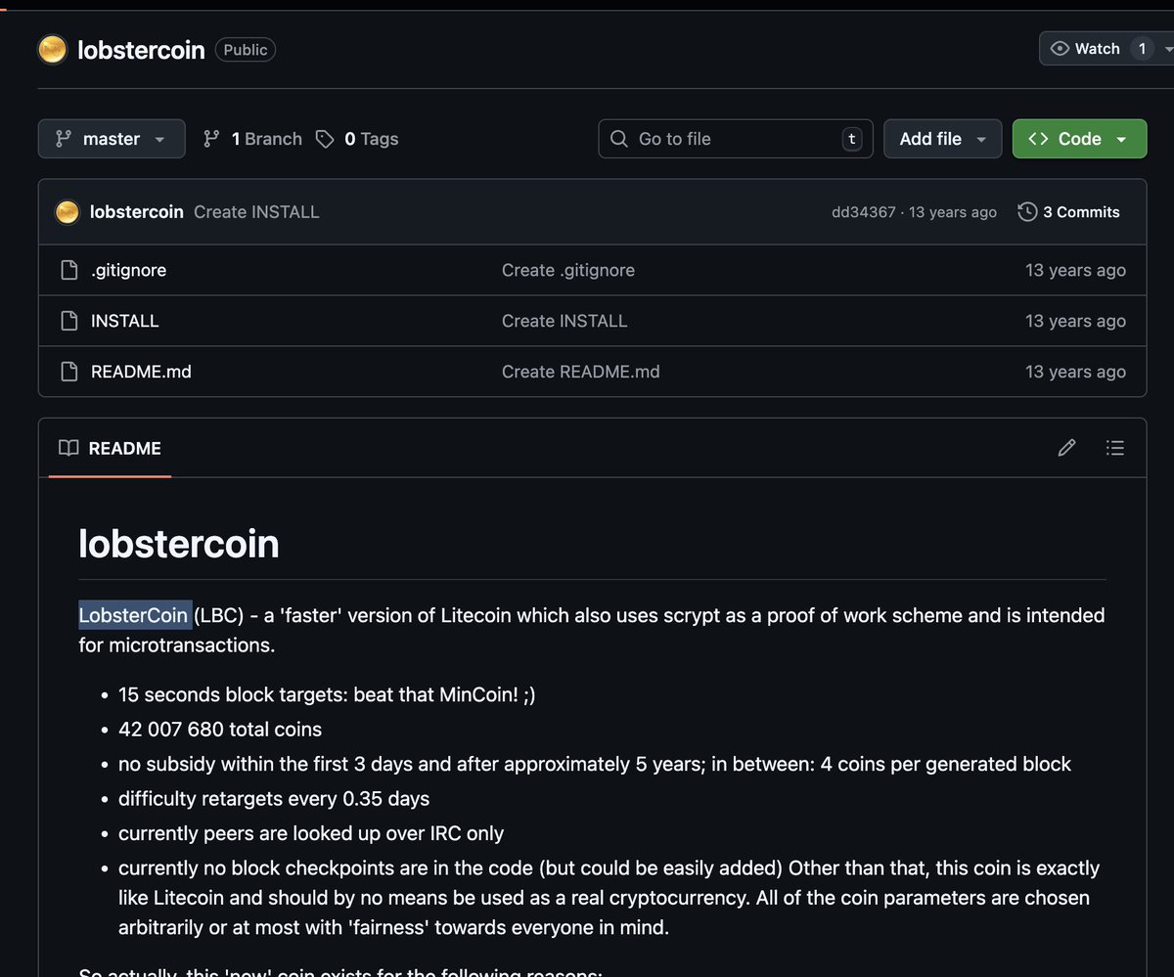This screenshot has height=977, width=1174.
Task: Click the '13 years ago' text for .gitignore
Action: click(x=1075, y=270)
